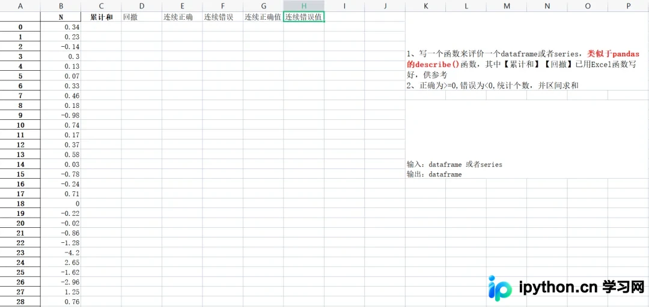Select column header P
This screenshot has width=649, height=307.
pyautogui.click(x=629, y=6)
